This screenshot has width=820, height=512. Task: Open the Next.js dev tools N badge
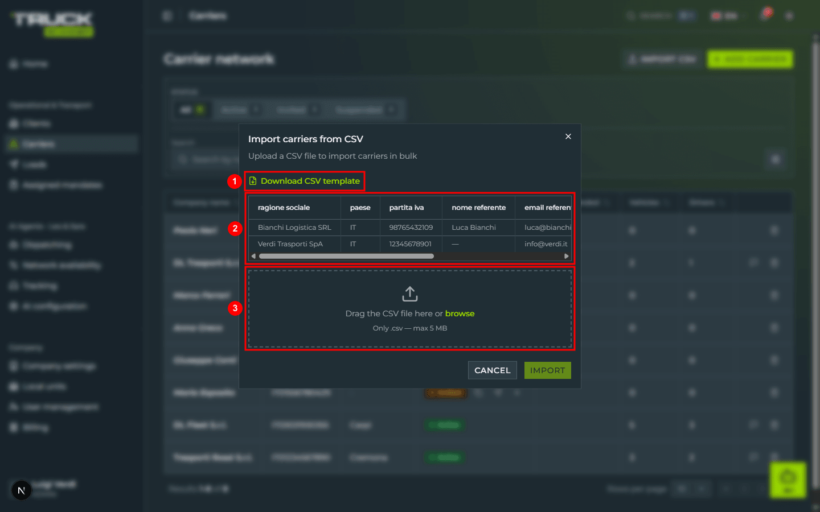tap(22, 490)
